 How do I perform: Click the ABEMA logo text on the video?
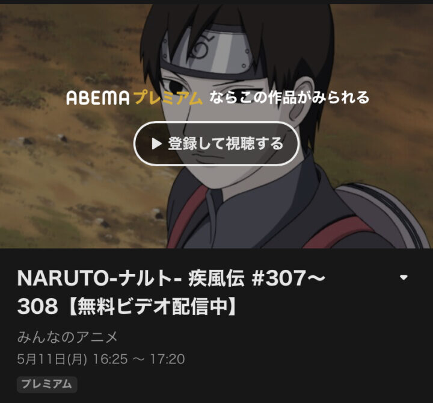pyautogui.click(x=98, y=98)
